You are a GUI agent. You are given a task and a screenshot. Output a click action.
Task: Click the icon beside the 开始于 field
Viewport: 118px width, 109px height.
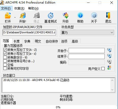coord(109,50)
